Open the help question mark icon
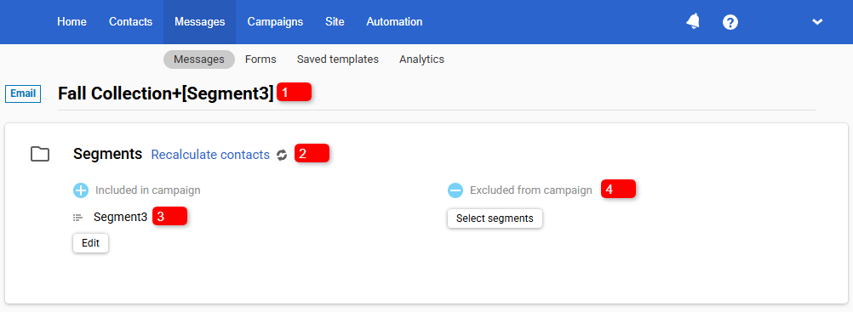853x312 pixels. tap(730, 22)
